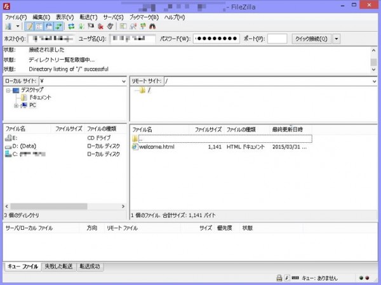The width and height of the screenshot is (381, 285).
Task: Click the process queue toolbar icon
Action: point(81,26)
